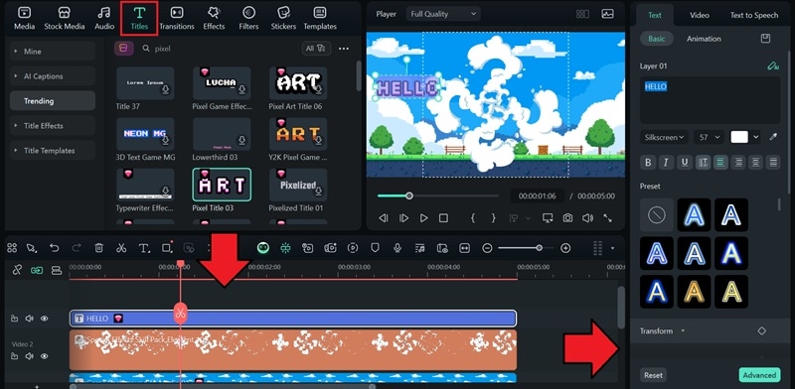This screenshot has width=795, height=389.
Task: Open the Filters panel
Action: coord(249,19)
